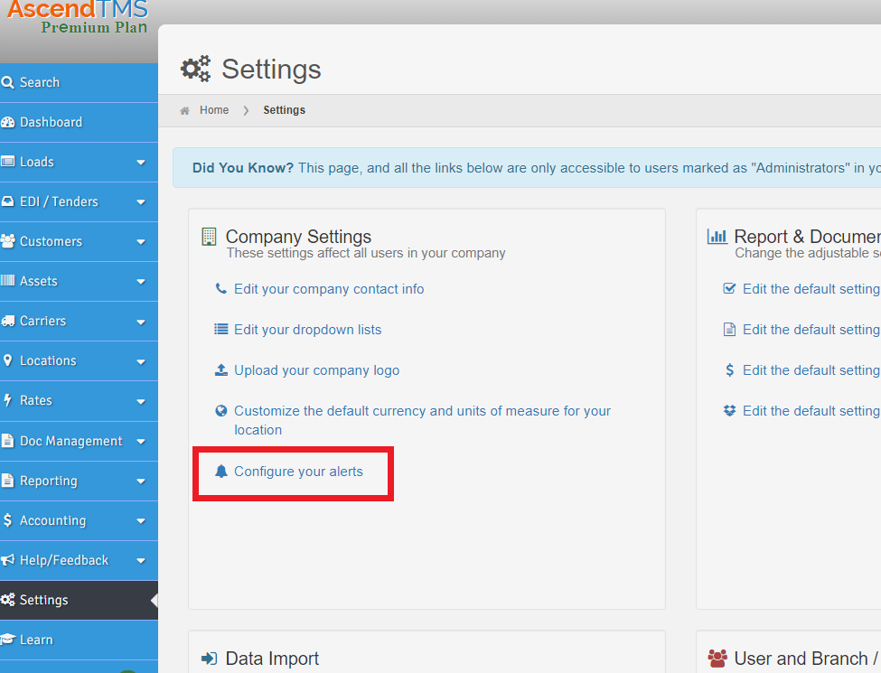
Task: Click the Company Settings building icon
Action: tap(209, 237)
